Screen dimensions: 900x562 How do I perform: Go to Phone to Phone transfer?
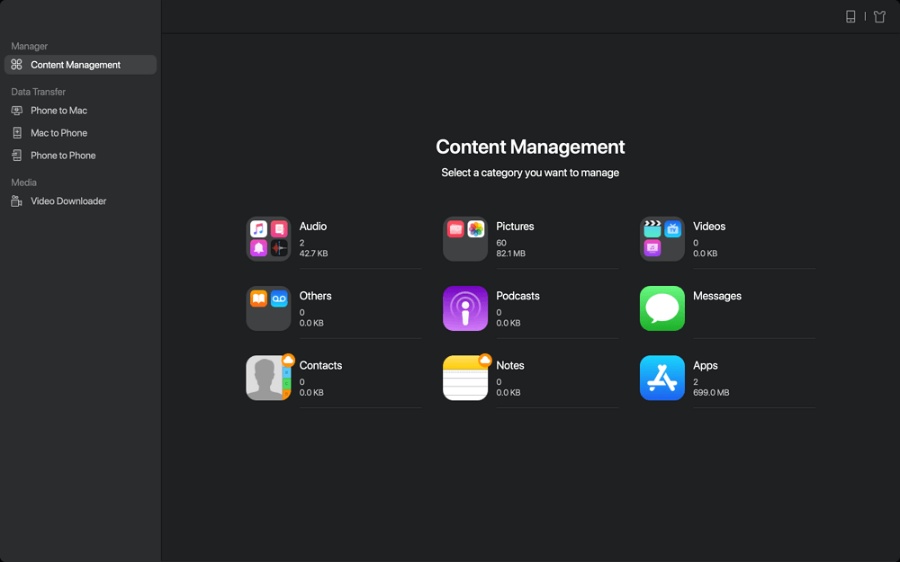[63, 156]
